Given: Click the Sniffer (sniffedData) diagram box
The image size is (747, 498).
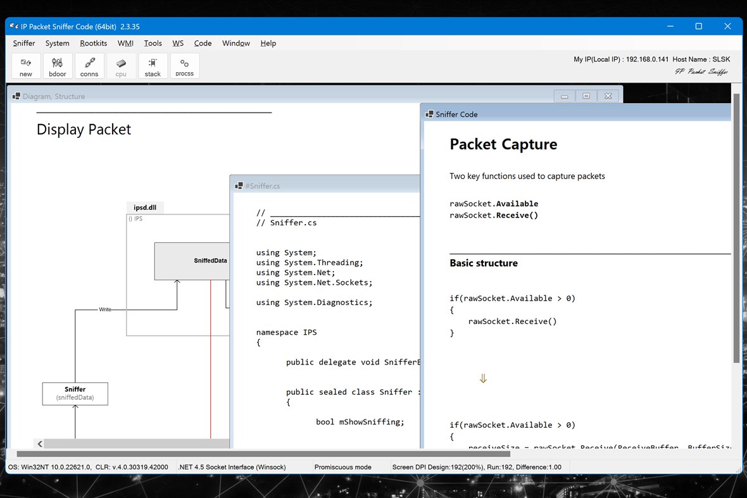Looking at the screenshot, I should click(x=75, y=393).
